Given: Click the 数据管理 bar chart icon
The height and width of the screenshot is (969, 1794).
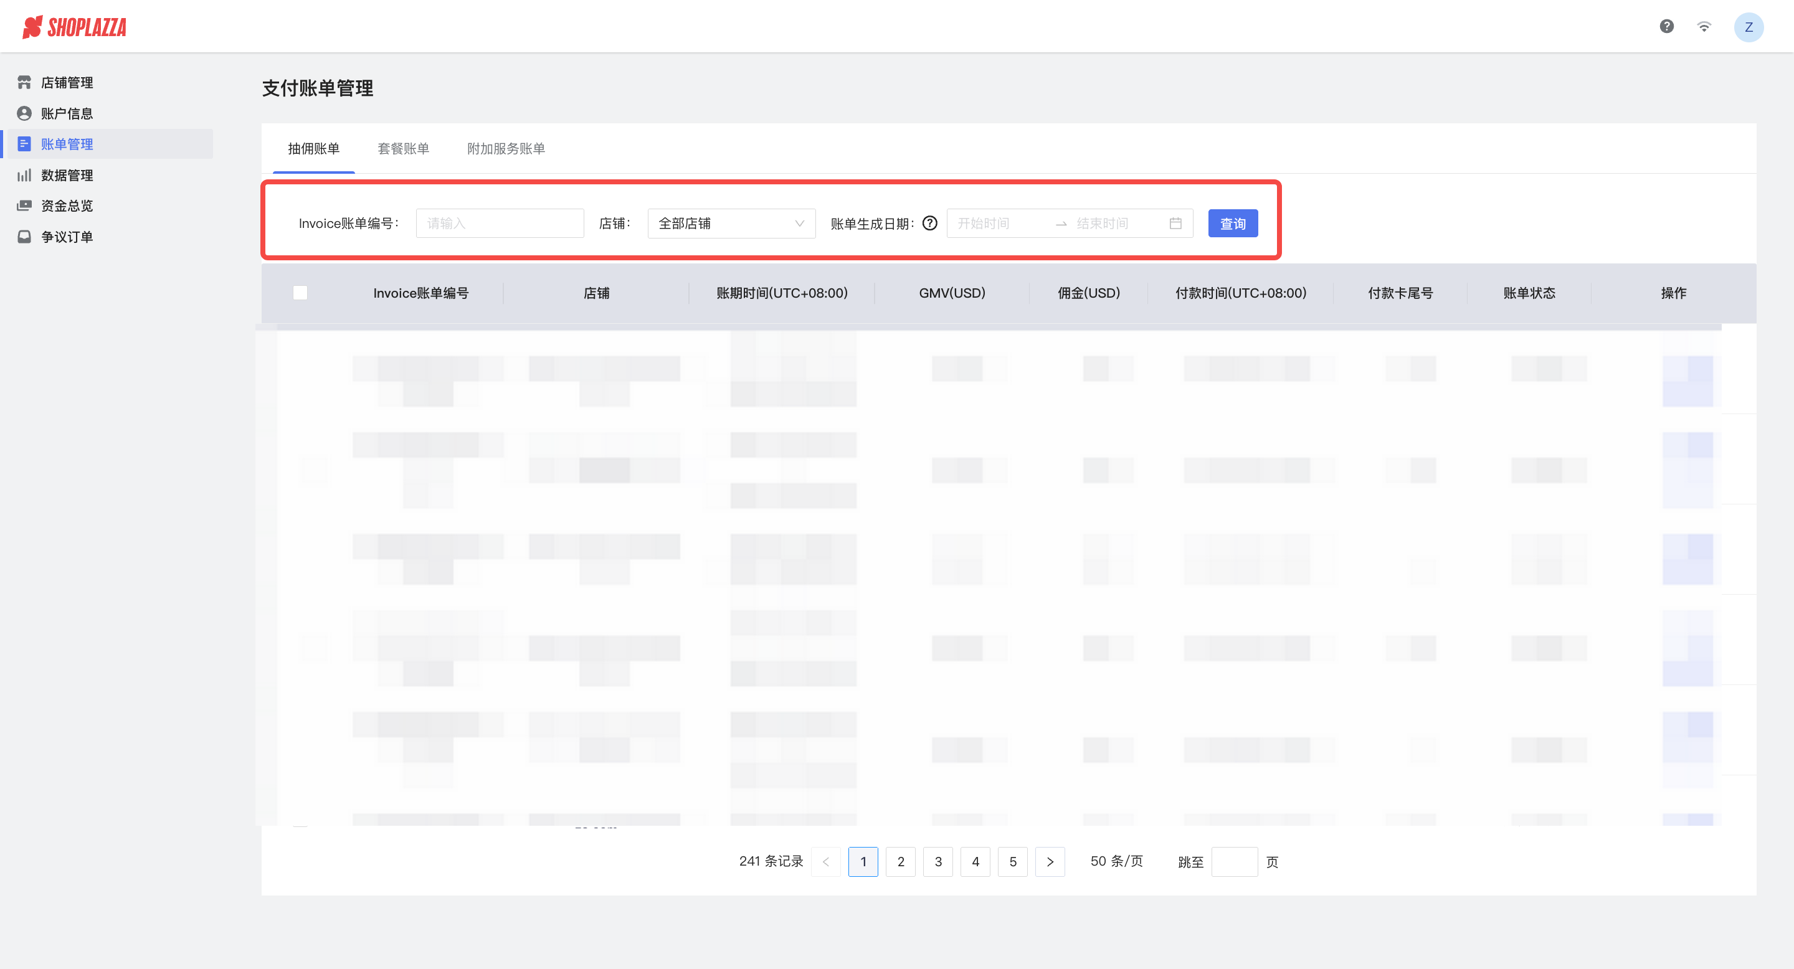Looking at the screenshot, I should (x=24, y=175).
